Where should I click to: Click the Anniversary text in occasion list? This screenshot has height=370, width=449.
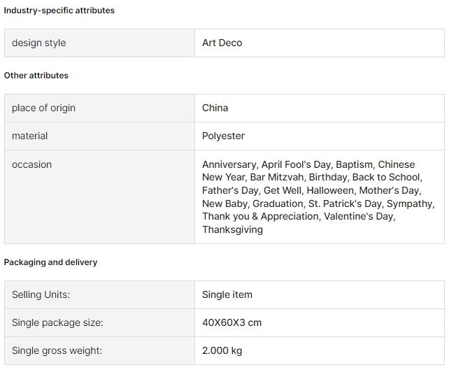pyautogui.click(x=229, y=164)
